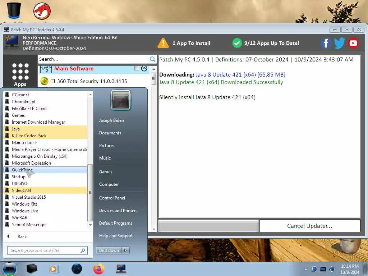Click the installation progress bar

coord(208,226)
